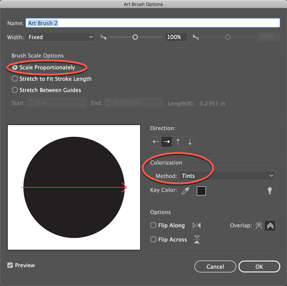Image resolution: width=287 pixels, height=286 pixels.
Task: Click the Brush Scale Options heading
Action: tap(37, 56)
